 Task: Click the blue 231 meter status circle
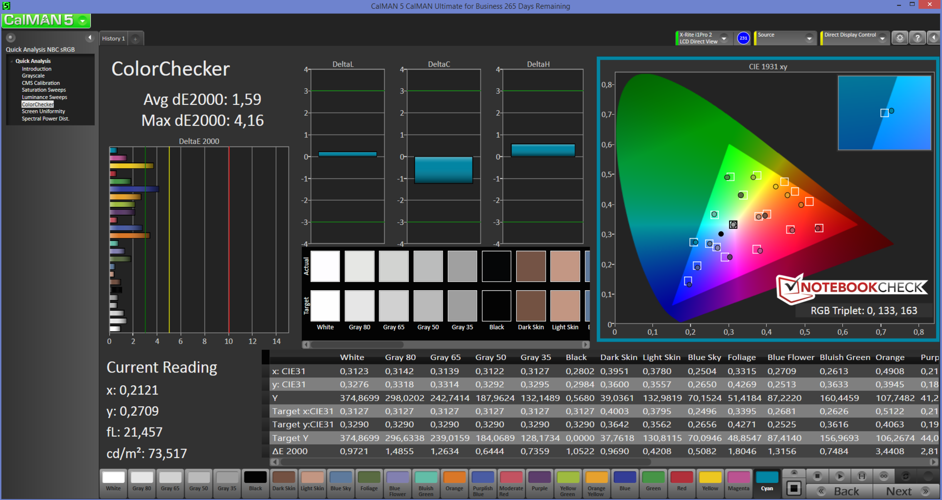[743, 38]
